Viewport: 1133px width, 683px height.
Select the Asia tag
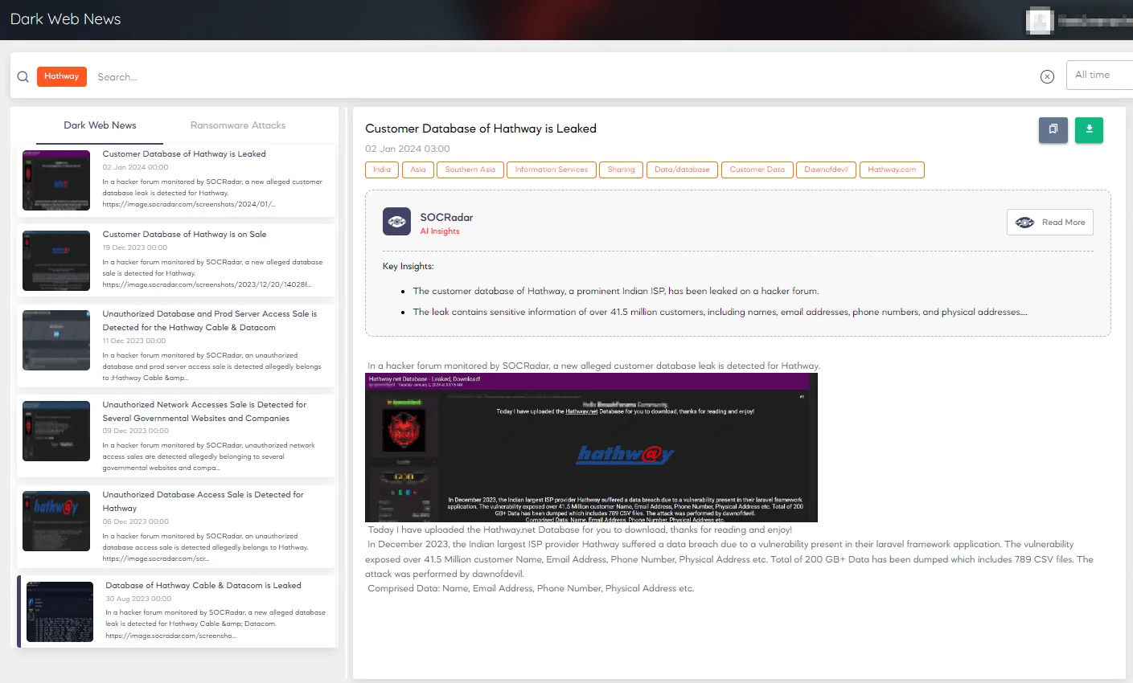[418, 170]
